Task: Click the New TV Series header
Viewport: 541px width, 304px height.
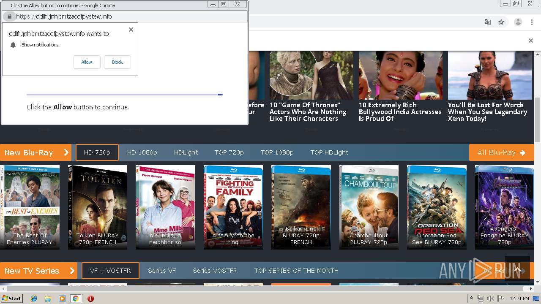Action: [x=38, y=271]
